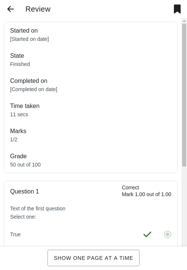Click the Started on date value
187x270 pixels.
coord(30,39)
